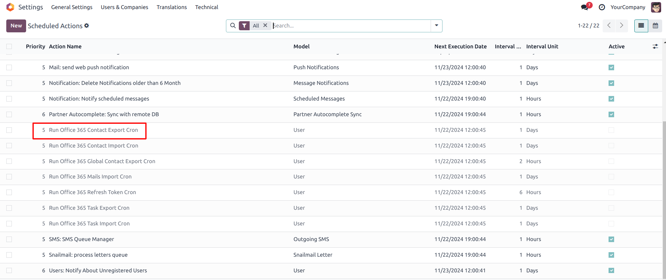Go to previous page of records

[x=609, y=26]
